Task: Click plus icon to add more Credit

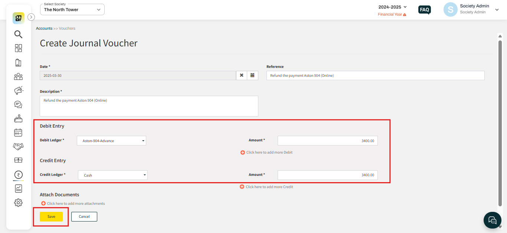Action: click(242, 187)
